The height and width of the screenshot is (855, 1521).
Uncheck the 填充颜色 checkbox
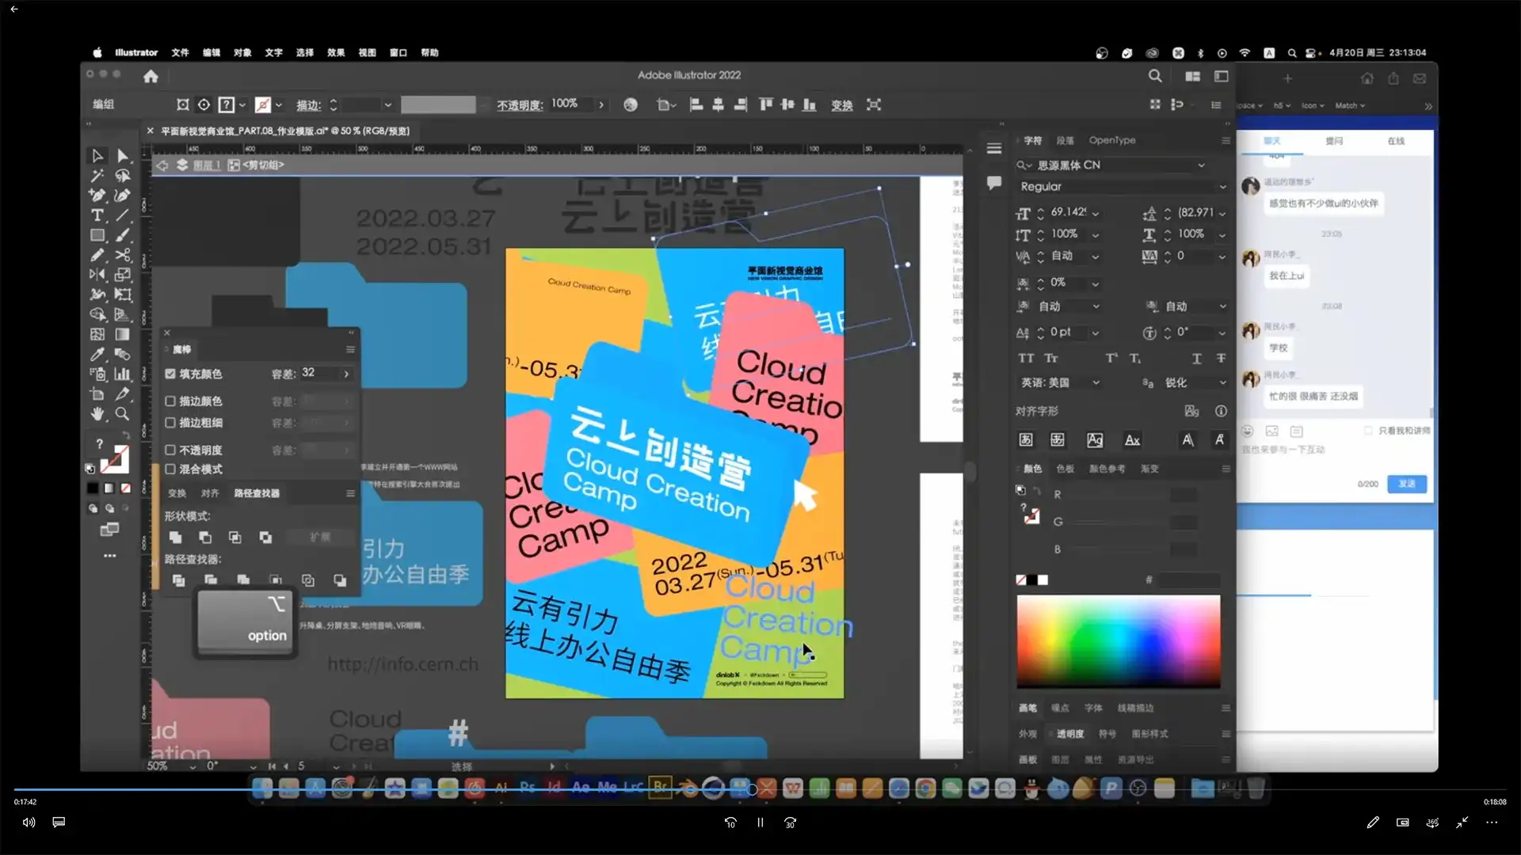click(170, 374)
